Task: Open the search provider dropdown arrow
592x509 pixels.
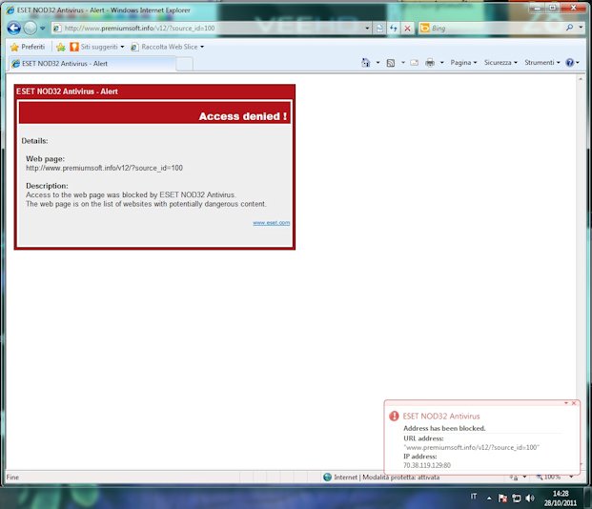Action: tap(581, 28)
